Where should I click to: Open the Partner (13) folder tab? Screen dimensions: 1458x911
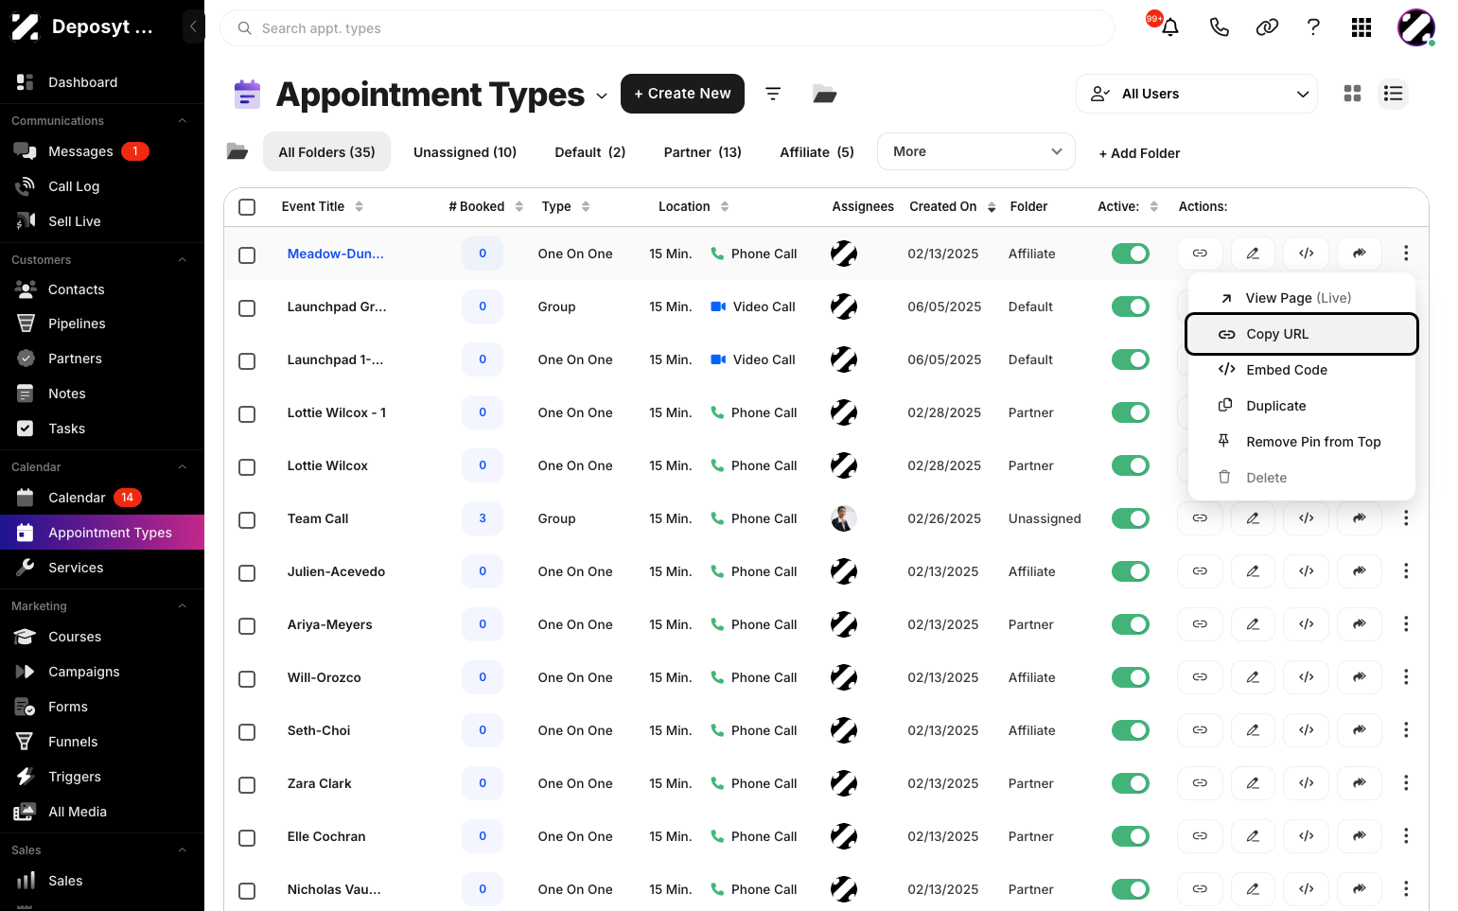(x=702, y=152)
